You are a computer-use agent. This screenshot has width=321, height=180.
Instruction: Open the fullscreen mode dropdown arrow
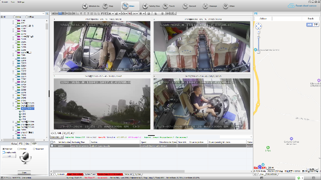113,13
